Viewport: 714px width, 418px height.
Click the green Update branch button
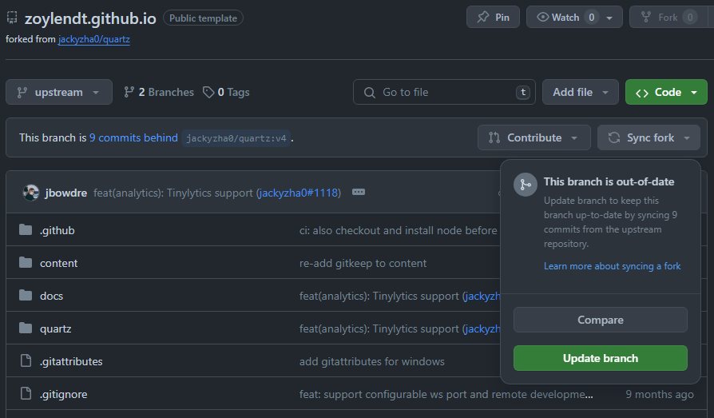coord(600,358)
